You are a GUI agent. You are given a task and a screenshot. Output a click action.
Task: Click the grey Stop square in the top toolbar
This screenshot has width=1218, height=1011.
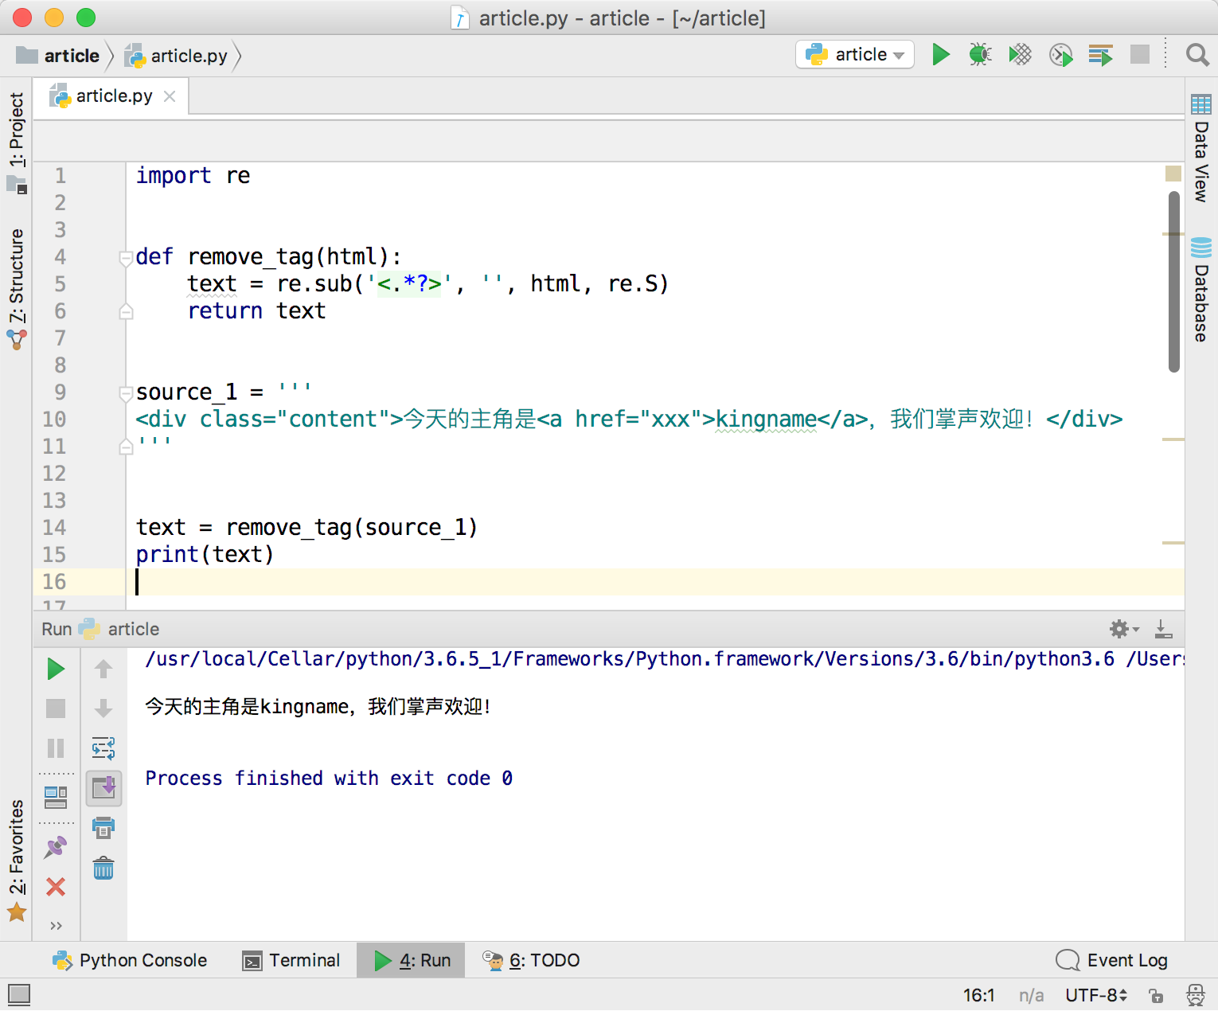1140,54
